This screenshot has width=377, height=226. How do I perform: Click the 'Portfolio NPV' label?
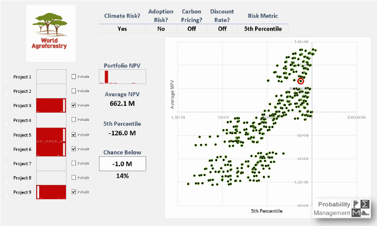pyautogui.click(x=122, y=65)
